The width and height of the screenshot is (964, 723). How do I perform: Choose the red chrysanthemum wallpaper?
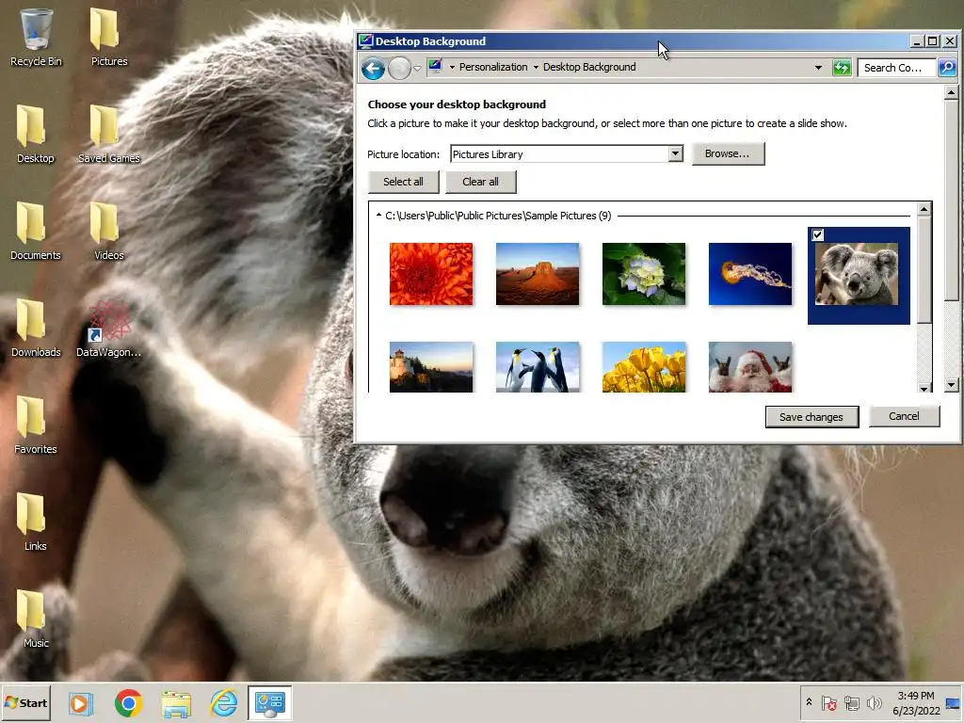coord(431,274)
